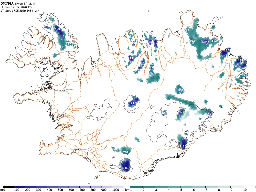Click the black 0–100 m legend swatch
The image size is (256, 192).
point(9,187)
